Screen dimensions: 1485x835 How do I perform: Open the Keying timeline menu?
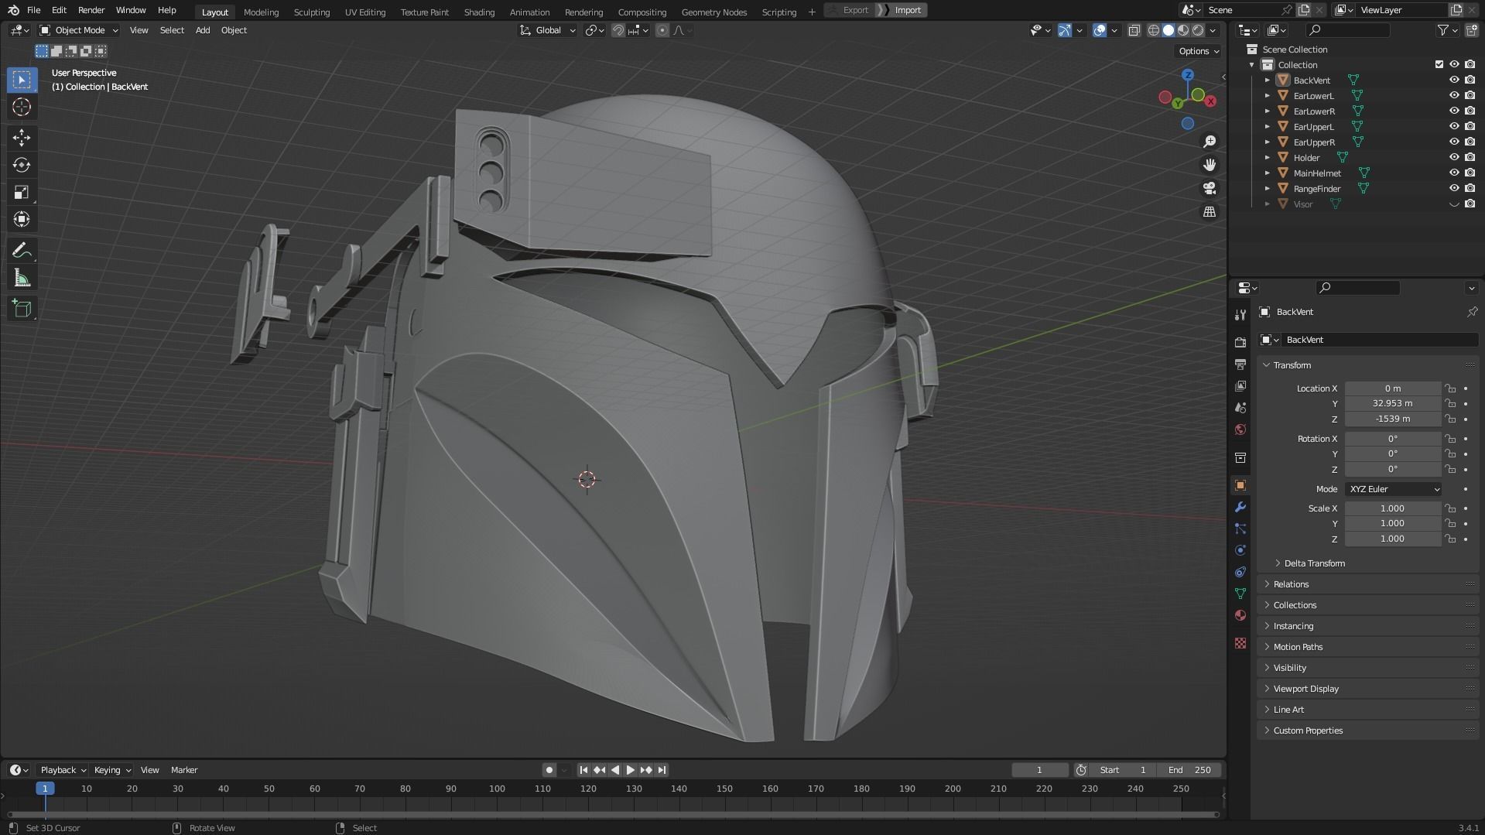coord(112,770)
